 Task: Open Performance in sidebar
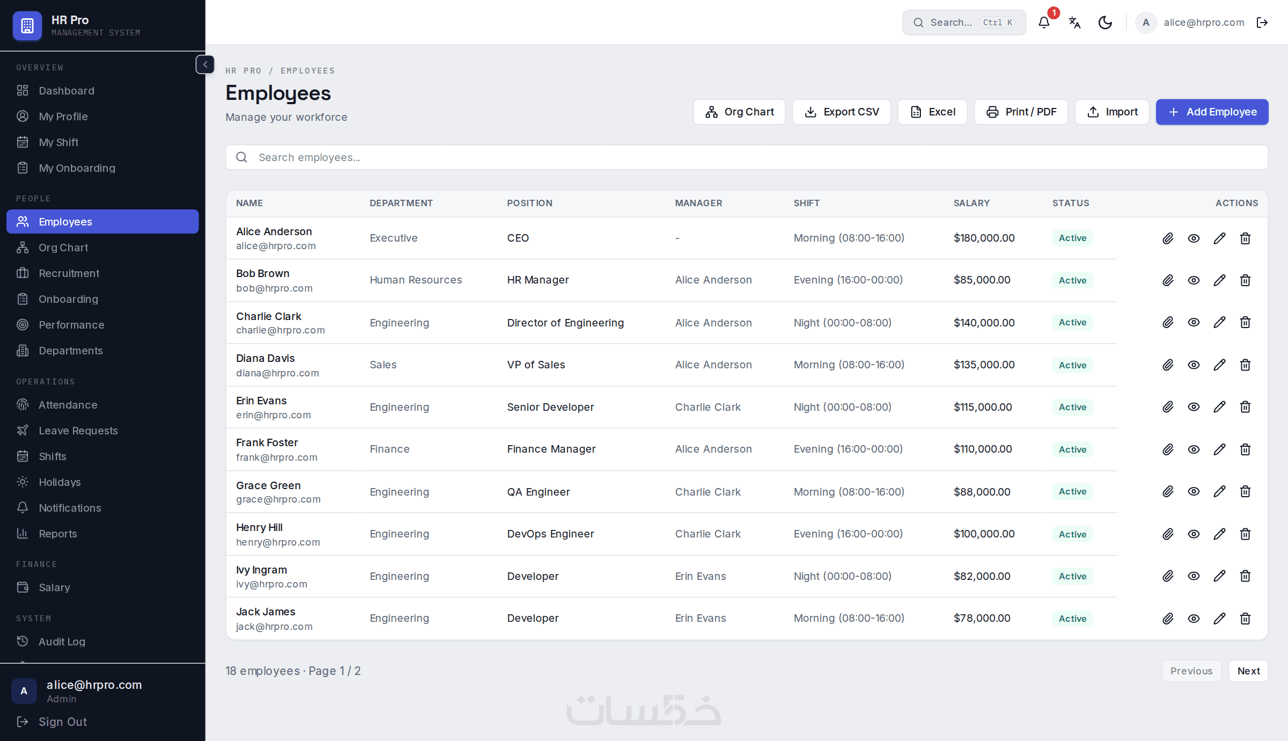tap(103, 325)
